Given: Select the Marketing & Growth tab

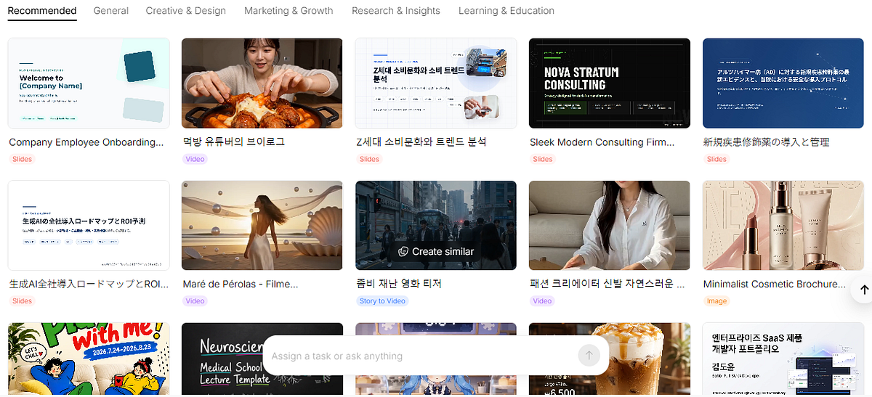Looking at the screenshot, I should click(288, 11).
